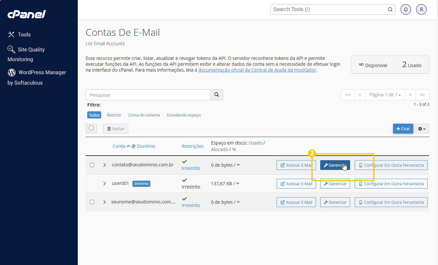
Task: Sort by the Restrições column
Action: coord(192,146)
